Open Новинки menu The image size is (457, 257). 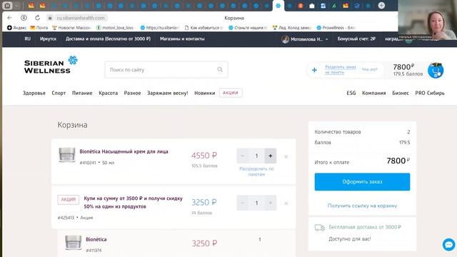pos(205,93)
